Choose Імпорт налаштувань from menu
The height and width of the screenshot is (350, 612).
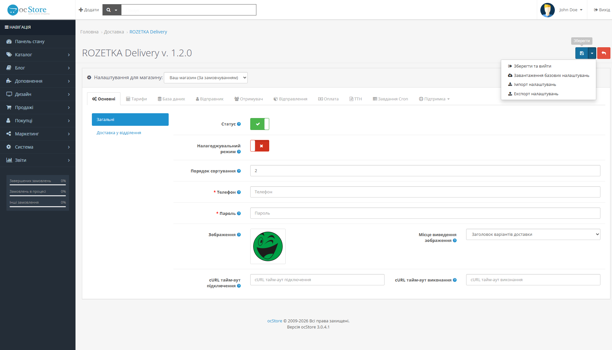pos(548,84)
